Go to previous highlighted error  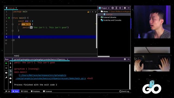93,12
